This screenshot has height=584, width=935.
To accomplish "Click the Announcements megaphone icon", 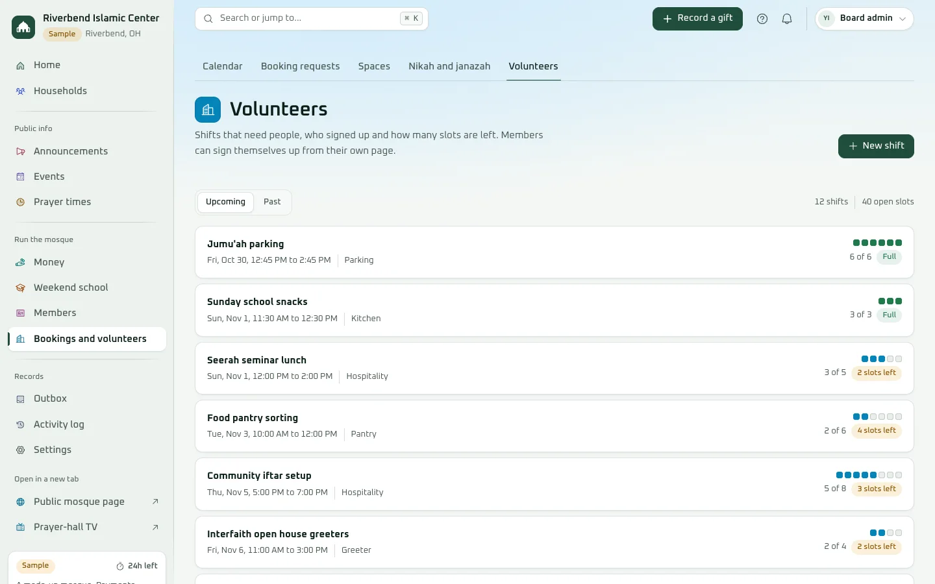I will click(21, 152).
